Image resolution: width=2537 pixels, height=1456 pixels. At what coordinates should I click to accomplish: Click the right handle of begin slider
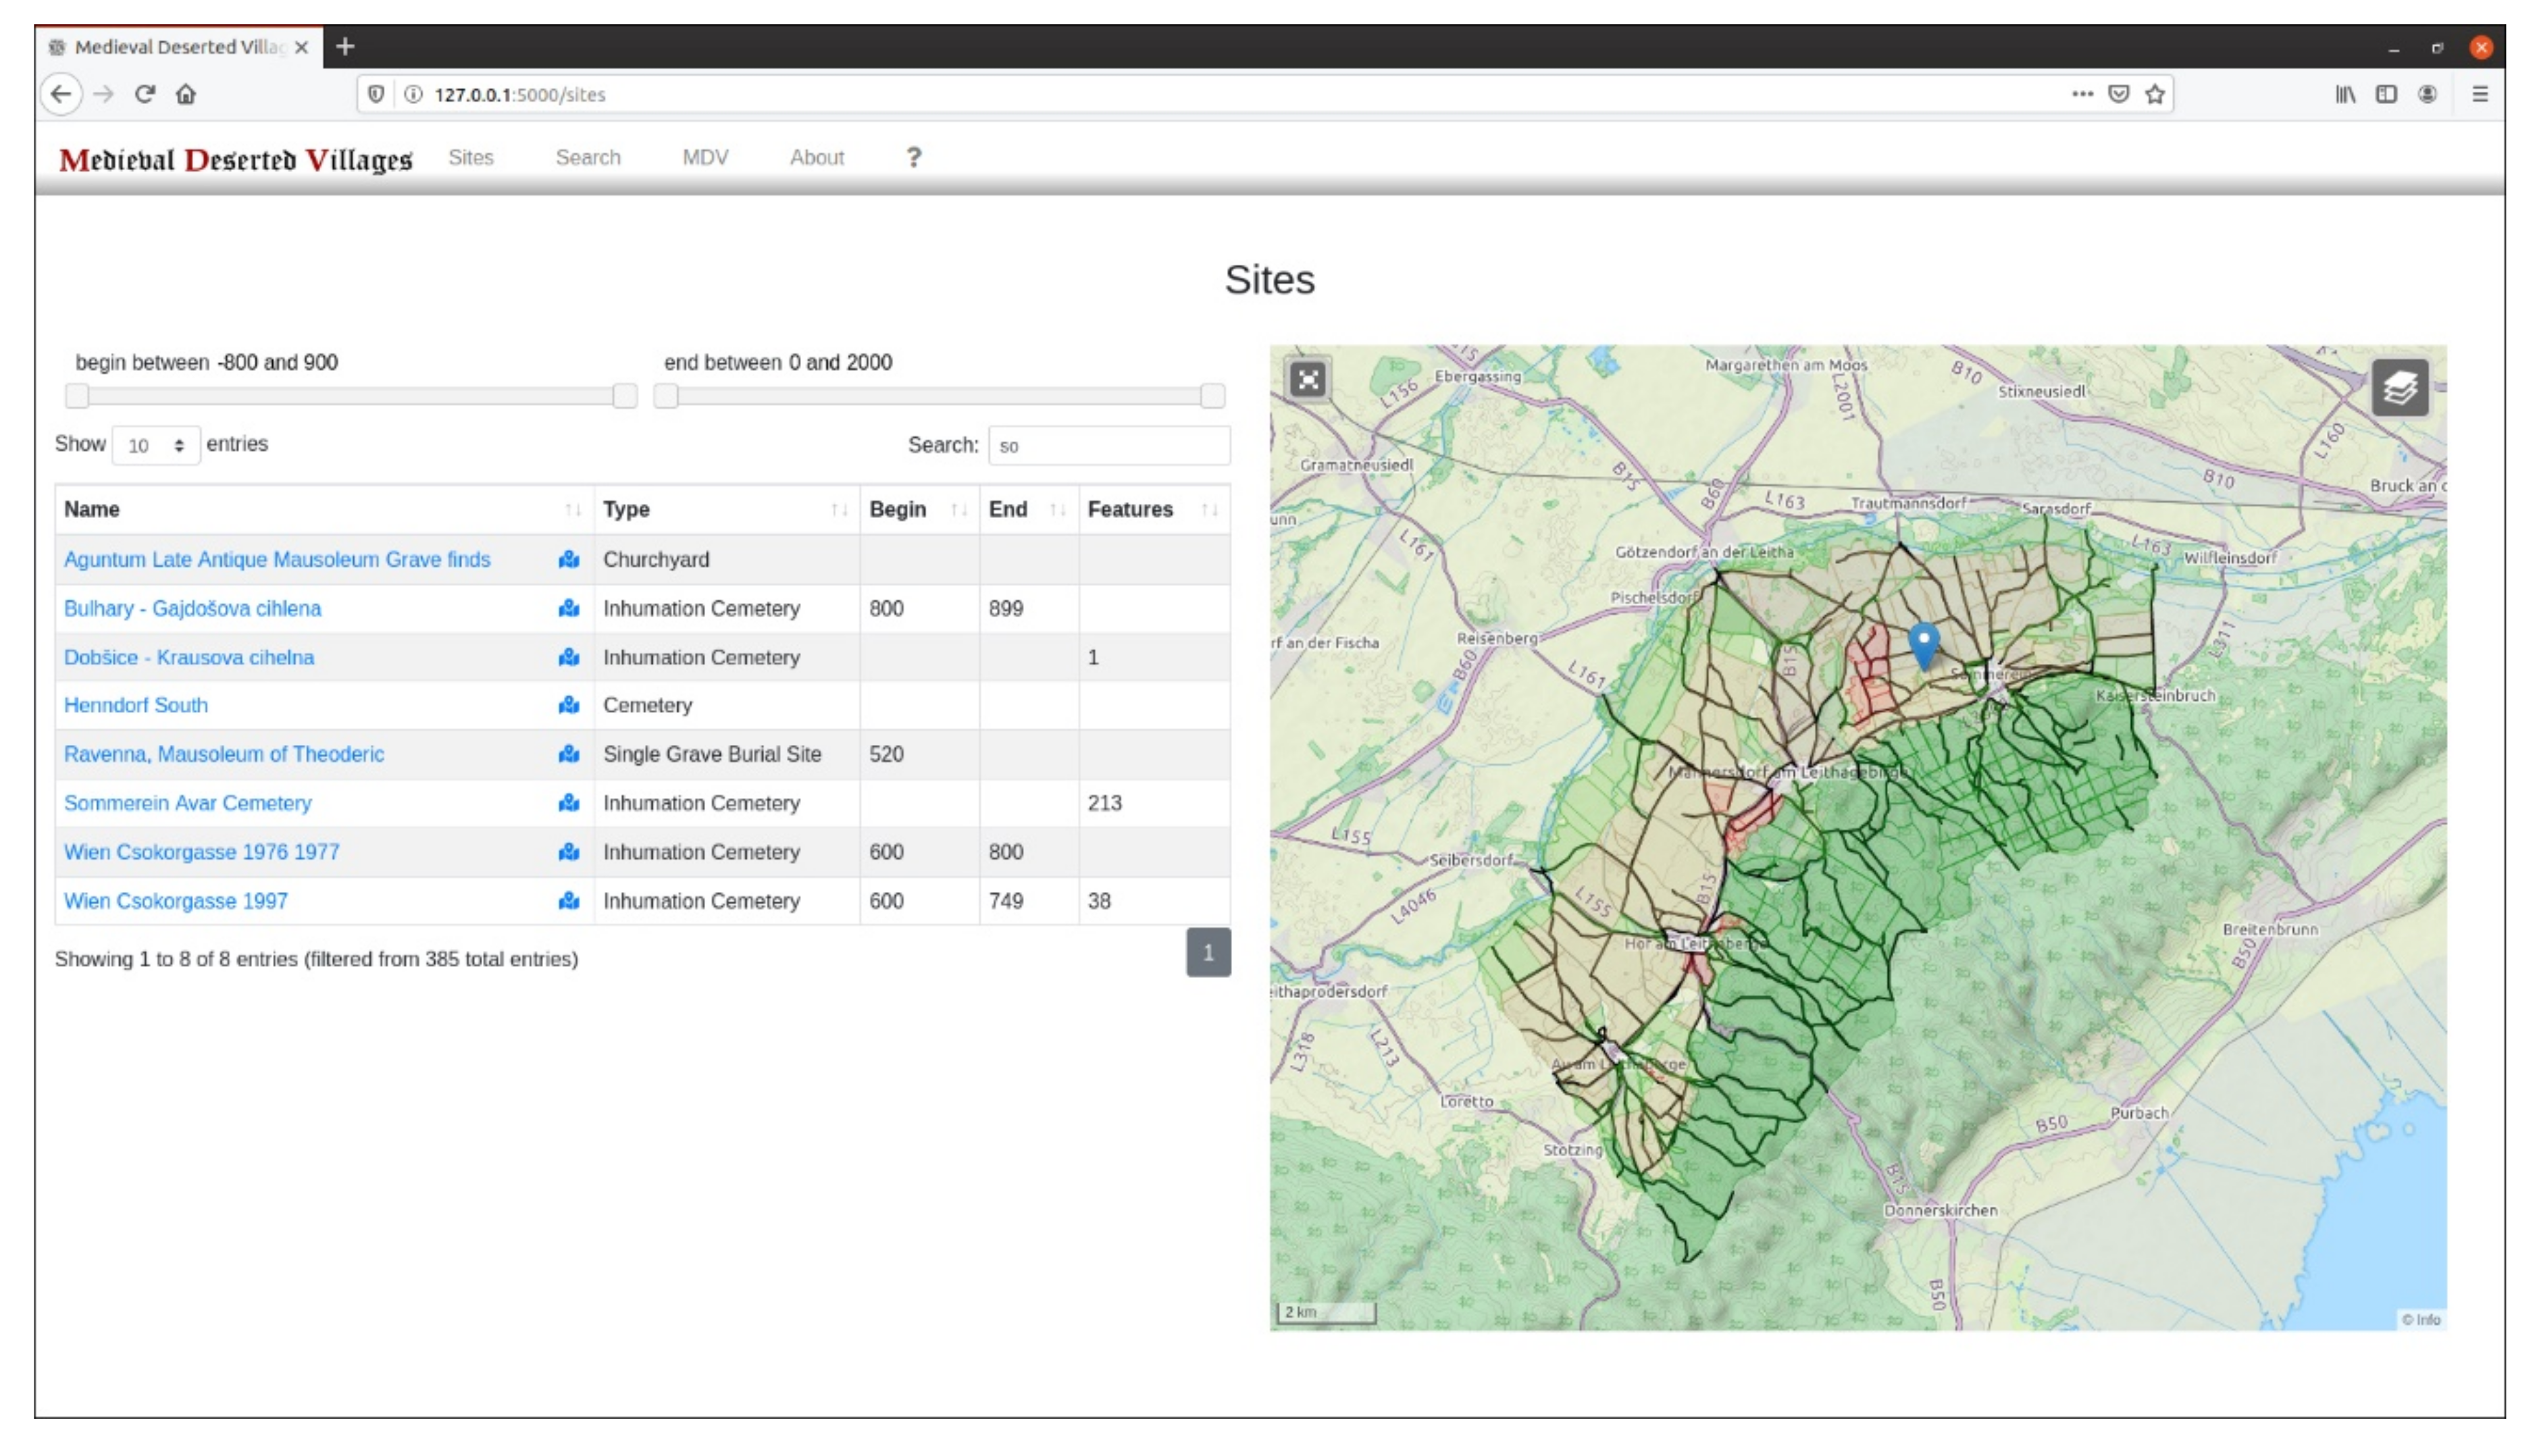click(625, 396)
